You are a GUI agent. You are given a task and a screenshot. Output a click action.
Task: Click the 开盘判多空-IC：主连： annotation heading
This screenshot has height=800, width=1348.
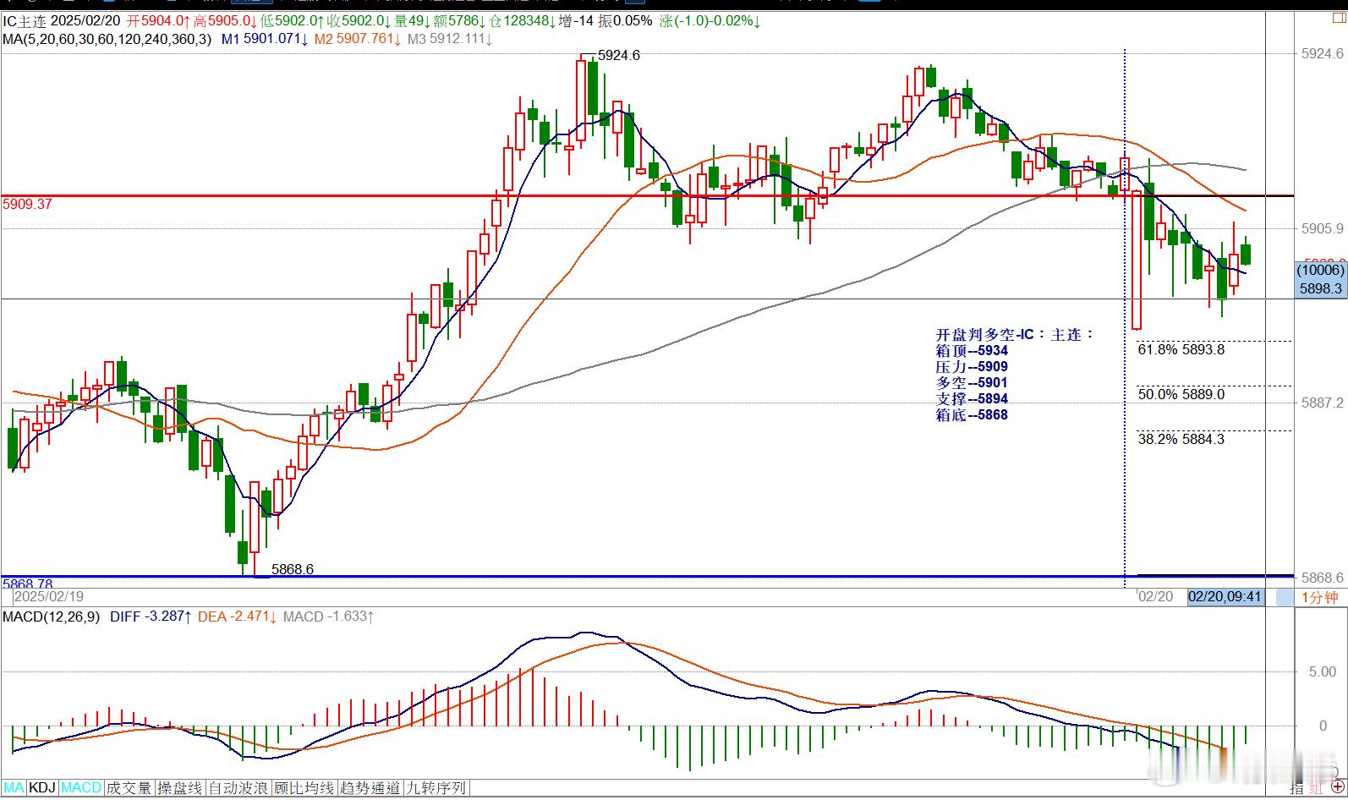(1015, 335)
